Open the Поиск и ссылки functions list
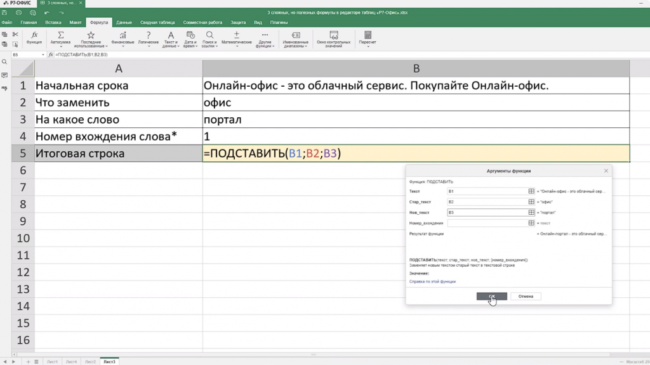Screen dimensions: 650x365 coord(209,39)
